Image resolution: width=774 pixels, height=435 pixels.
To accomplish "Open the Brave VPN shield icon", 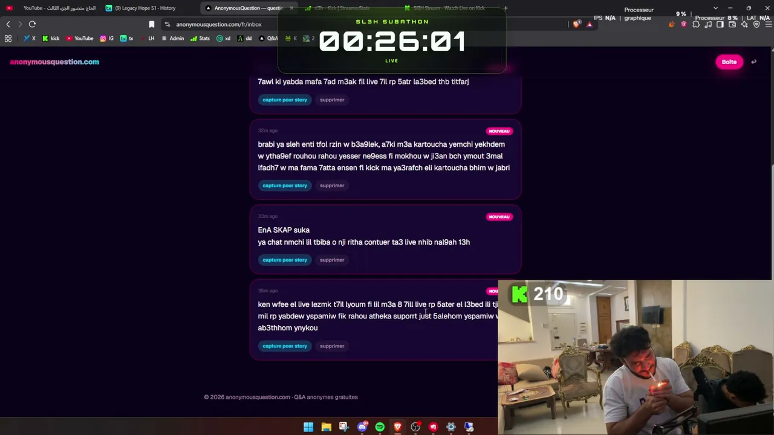I will point(756,24).
